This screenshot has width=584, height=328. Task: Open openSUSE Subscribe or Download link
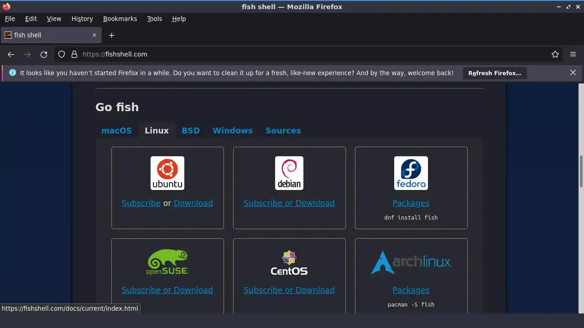point(167,290)
